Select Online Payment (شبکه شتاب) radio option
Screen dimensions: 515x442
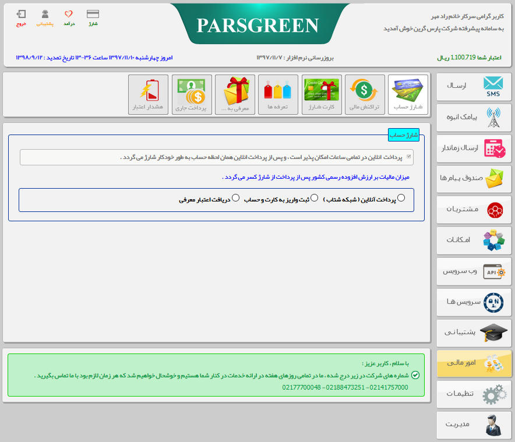tap(401, 198)
